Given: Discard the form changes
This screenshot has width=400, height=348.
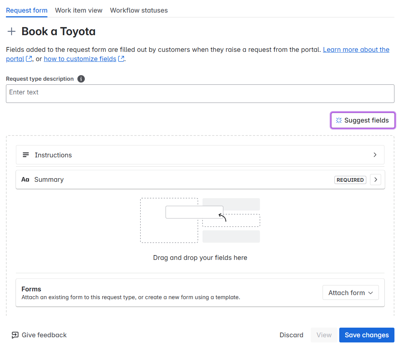Looking at the screenshot, I should 291,335.
